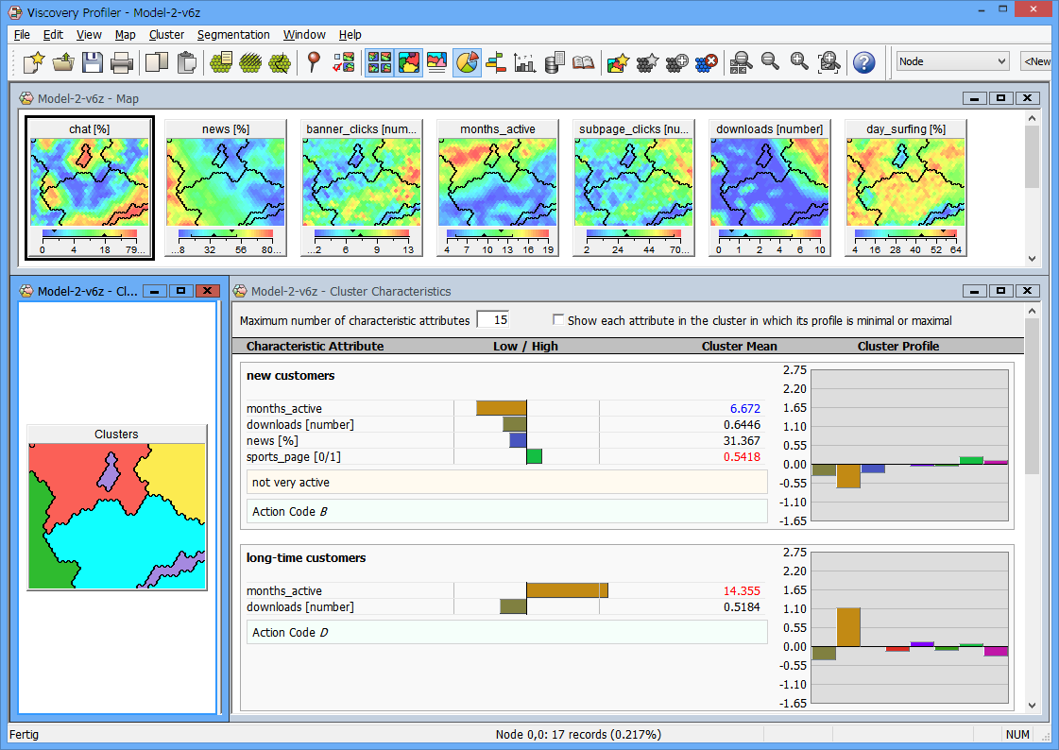Click the Zoom in magnifier icon
Viewport: 1059px width, 750px height.
(799, 62)
